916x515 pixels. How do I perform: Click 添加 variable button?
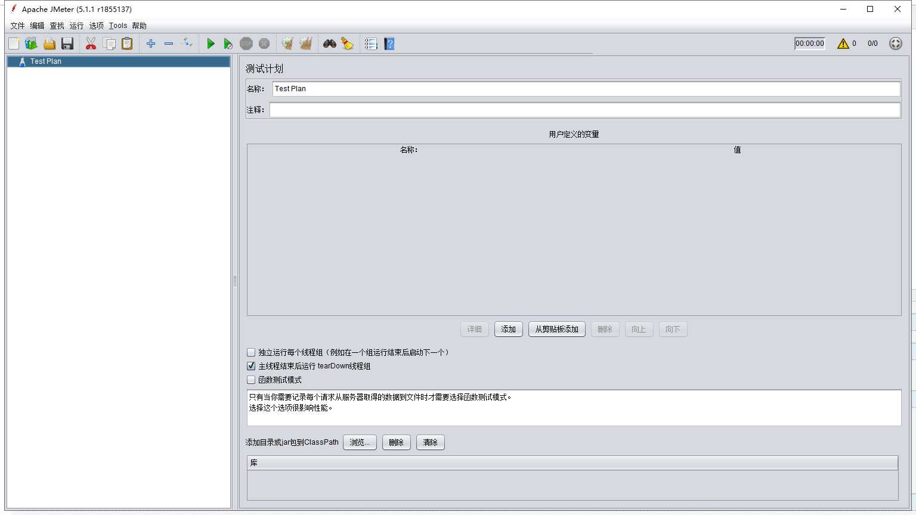pos(509,329)
